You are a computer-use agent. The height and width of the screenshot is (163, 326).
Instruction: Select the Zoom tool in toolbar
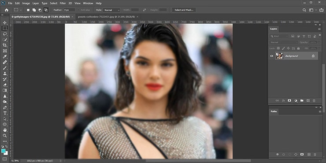coord(5,136)
